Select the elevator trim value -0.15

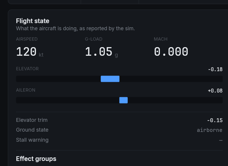pyautogui.click(x=215, y=120)
